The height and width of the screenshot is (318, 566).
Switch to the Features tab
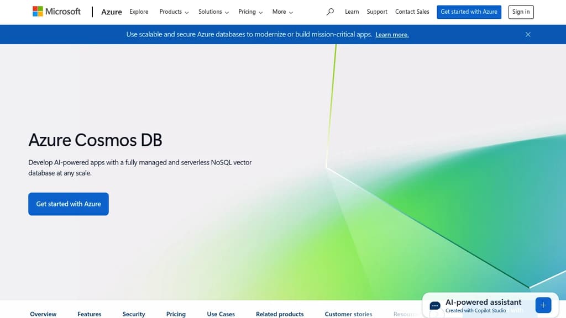click(90, 314)
